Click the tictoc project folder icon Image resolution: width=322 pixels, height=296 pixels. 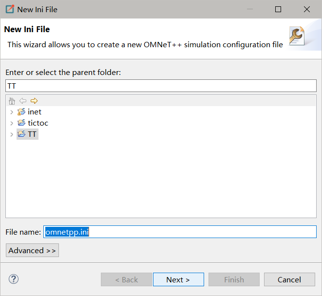coord(21,123)
